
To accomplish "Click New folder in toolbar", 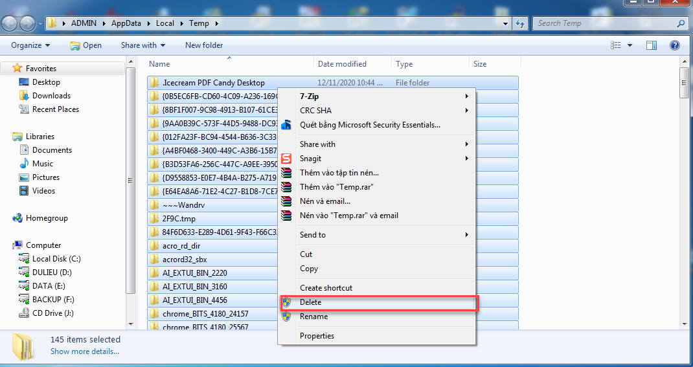I will point(204,45).
